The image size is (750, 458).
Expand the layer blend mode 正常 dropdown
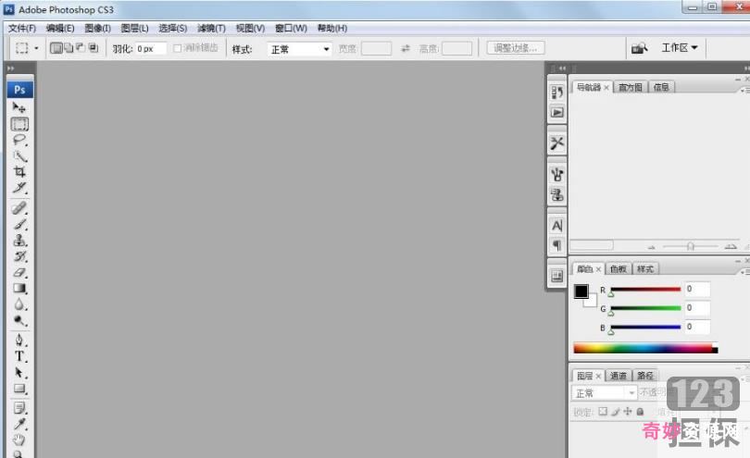tap(606, 393)
